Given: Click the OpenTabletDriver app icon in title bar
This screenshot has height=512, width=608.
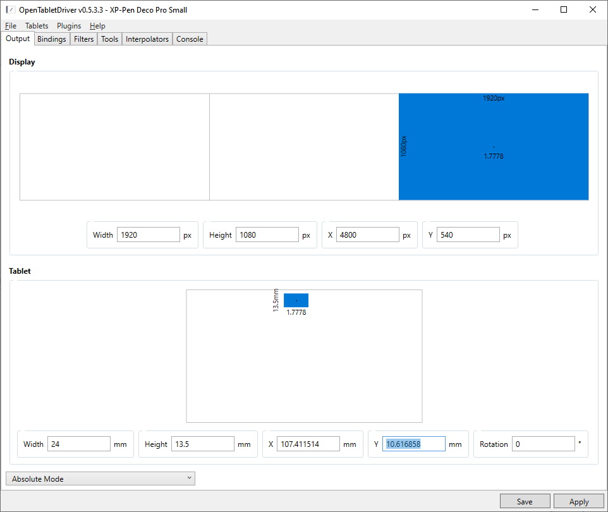Looking at the screenshot, I should coord(10,9).
